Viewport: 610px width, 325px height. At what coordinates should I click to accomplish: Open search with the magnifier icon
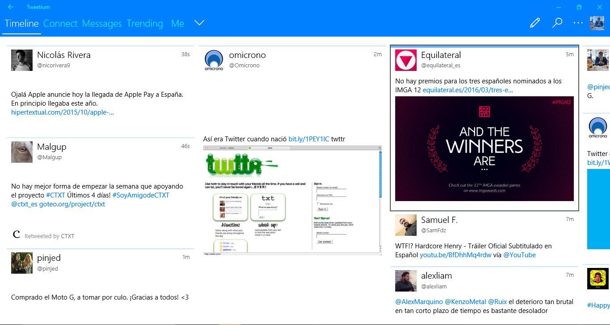click(x=557, y=22)
